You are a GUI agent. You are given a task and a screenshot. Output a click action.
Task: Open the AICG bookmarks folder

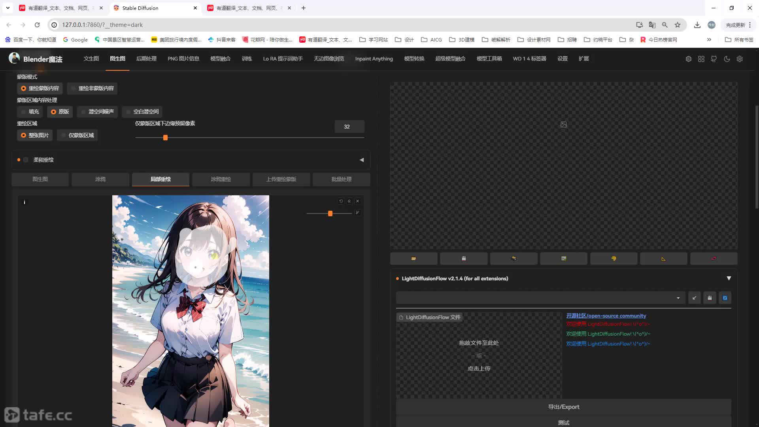click(x=431, y=40)
